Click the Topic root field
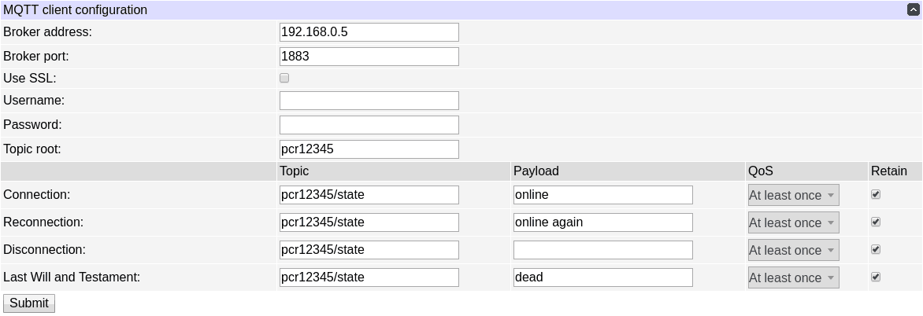923x316 pixels. pyautogui.click(x=369, y=149)
